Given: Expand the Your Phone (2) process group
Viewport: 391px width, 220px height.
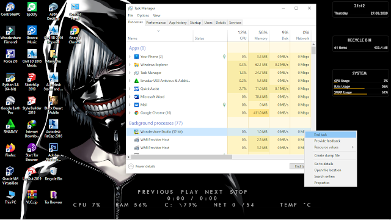Looking at the screenshot, I should pyautogui.click(x=130, y=57).
